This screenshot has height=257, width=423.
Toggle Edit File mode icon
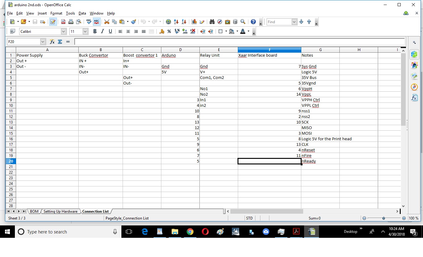(53, 22)
